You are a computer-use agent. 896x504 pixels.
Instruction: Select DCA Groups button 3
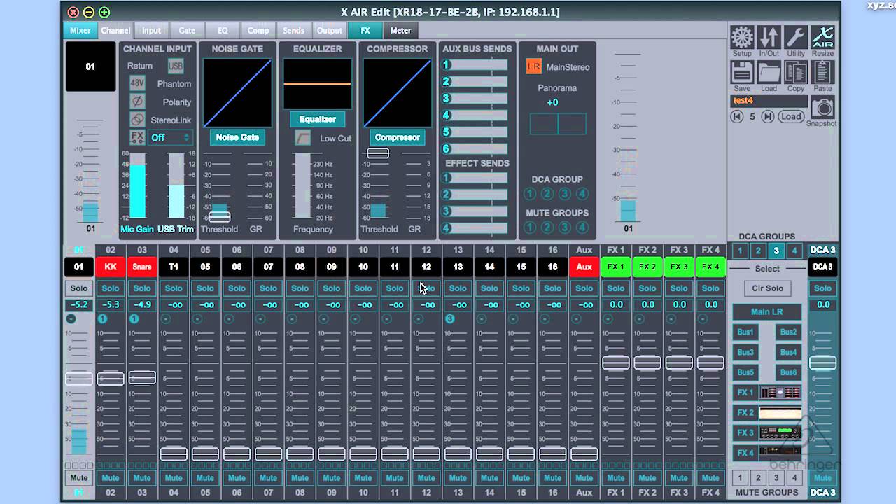click(776, 251)
